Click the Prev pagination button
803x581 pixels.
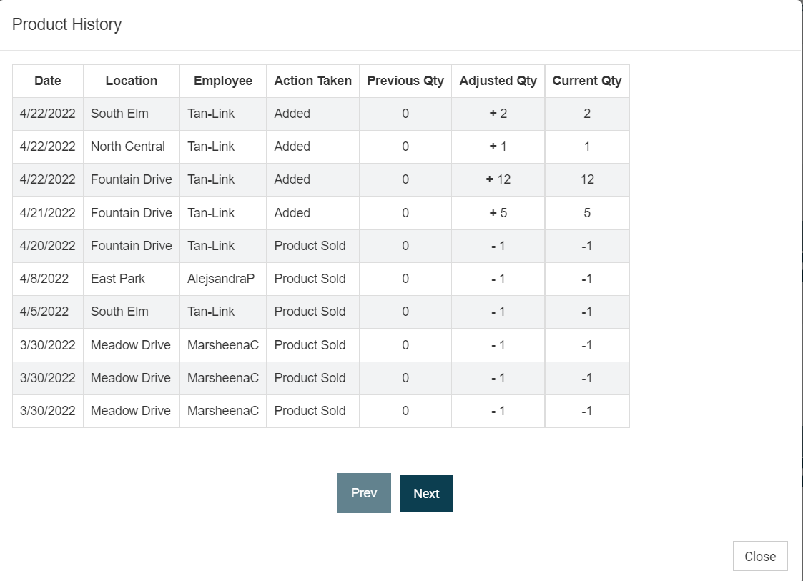pyautogui.click(x=364, y=493)
